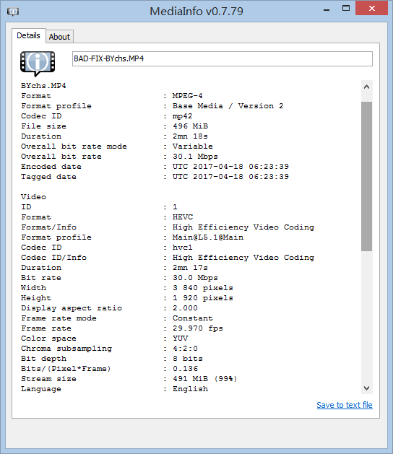
Task: Click the '8 bits' bit depth value
Action: (188, 359)
